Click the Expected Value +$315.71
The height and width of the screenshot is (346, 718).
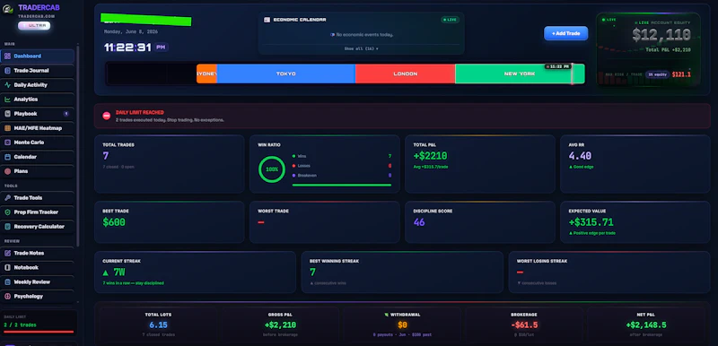591,222
